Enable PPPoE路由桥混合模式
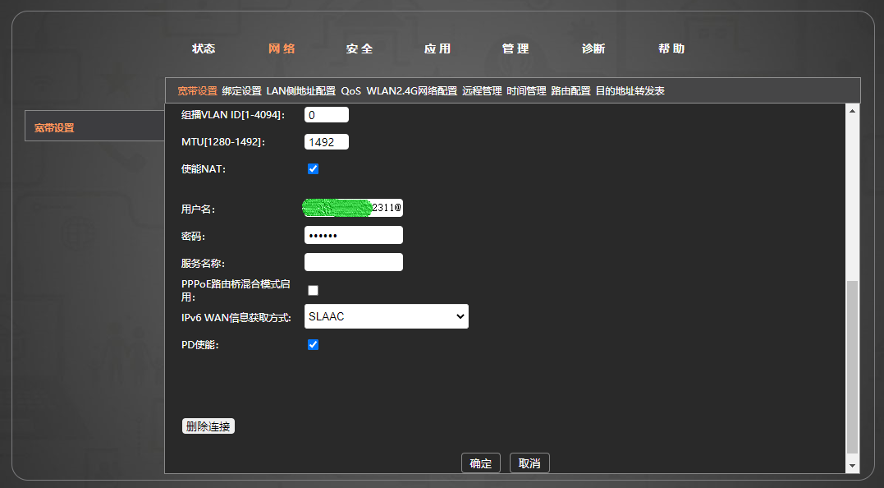 (x=313, y=290)
